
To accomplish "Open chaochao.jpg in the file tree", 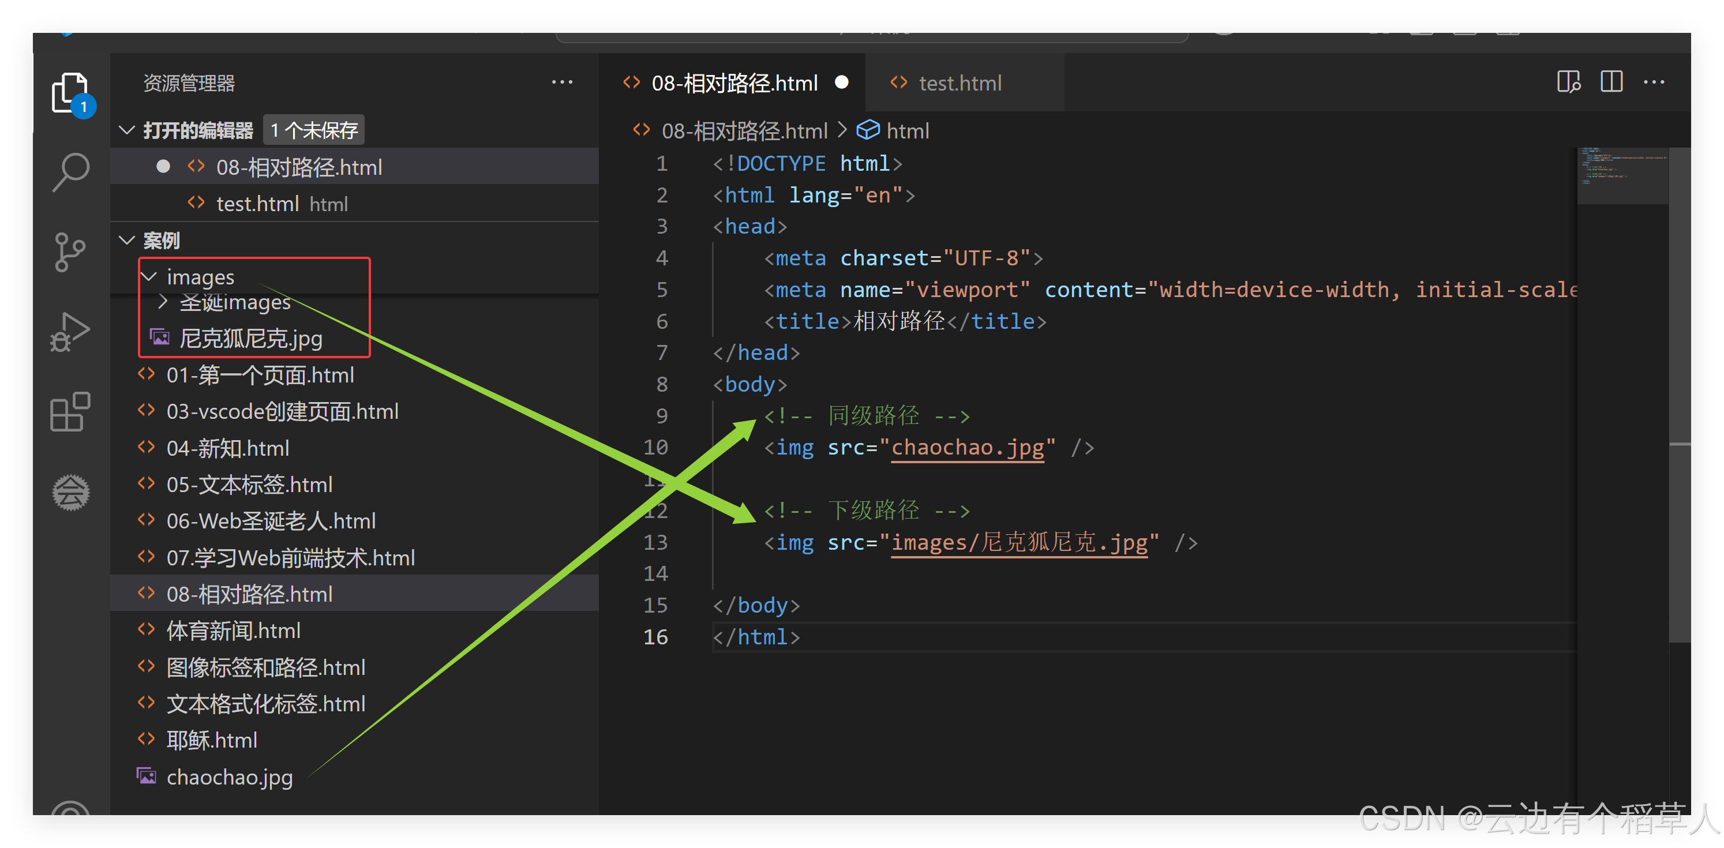I will [229, 777].
